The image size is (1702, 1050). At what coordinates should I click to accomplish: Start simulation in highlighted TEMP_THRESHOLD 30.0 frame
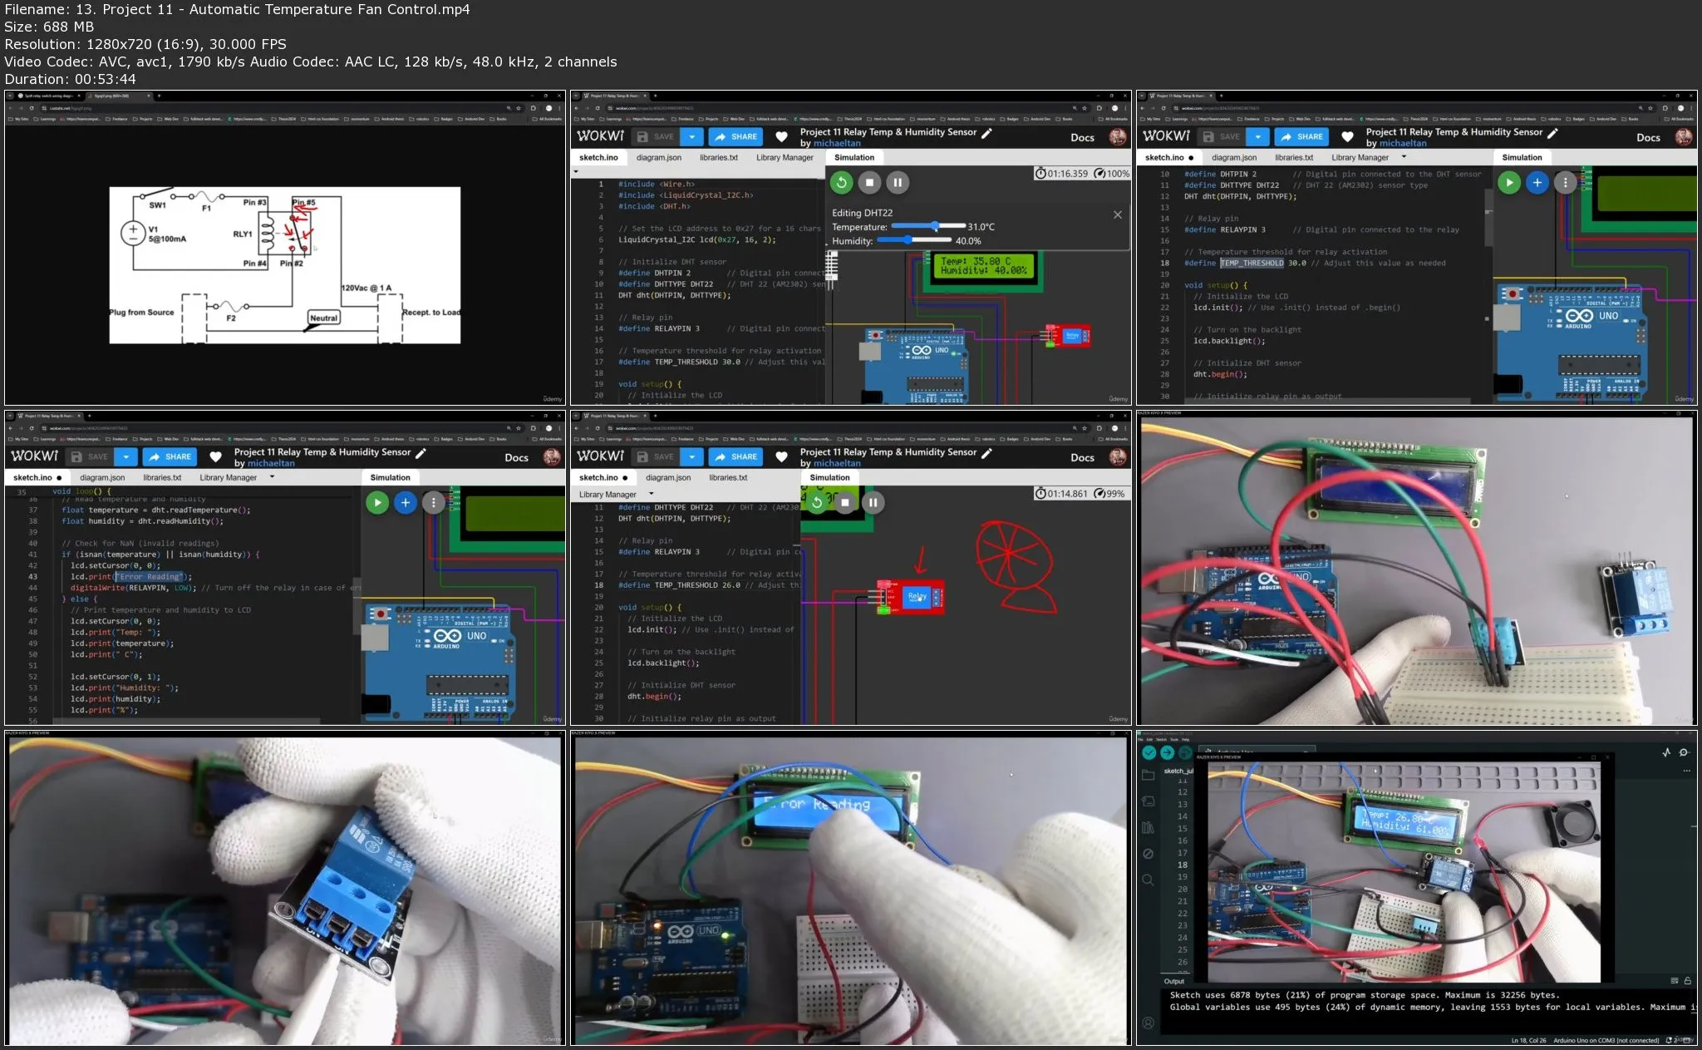click(1508, 182)
